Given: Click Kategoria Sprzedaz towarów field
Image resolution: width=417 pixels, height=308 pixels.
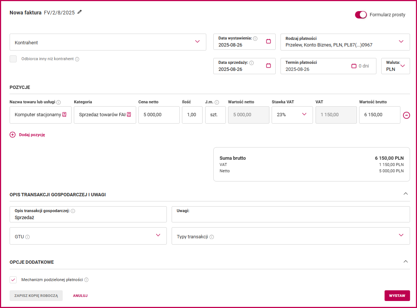Looking at the screenshot, I should coord(105,115).
